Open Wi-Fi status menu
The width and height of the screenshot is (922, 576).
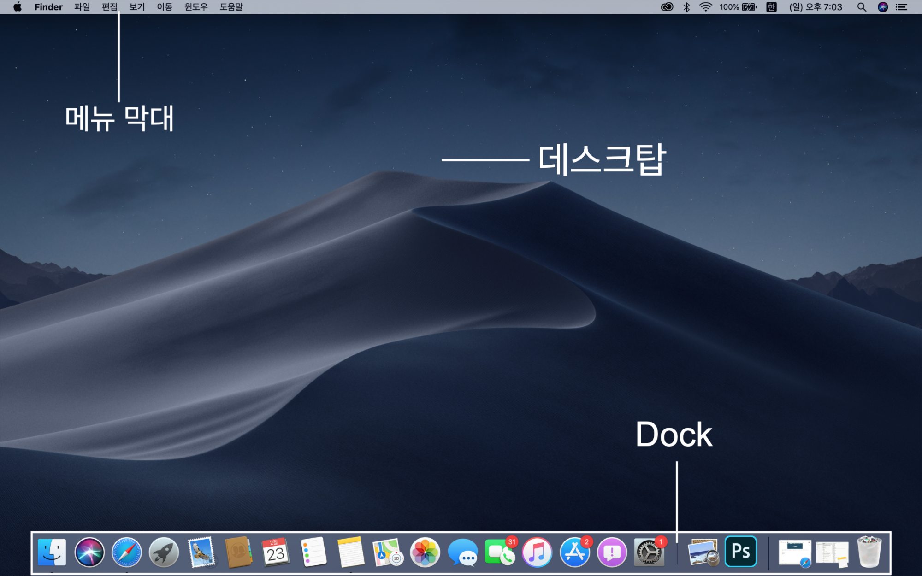pyautogui.click(x=705, y=7)
